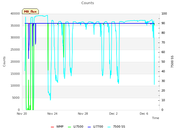The width and height of the screenshot is (176, 132).
Task: Click the 35000 y-axis tick label
Action: point(15,26)
